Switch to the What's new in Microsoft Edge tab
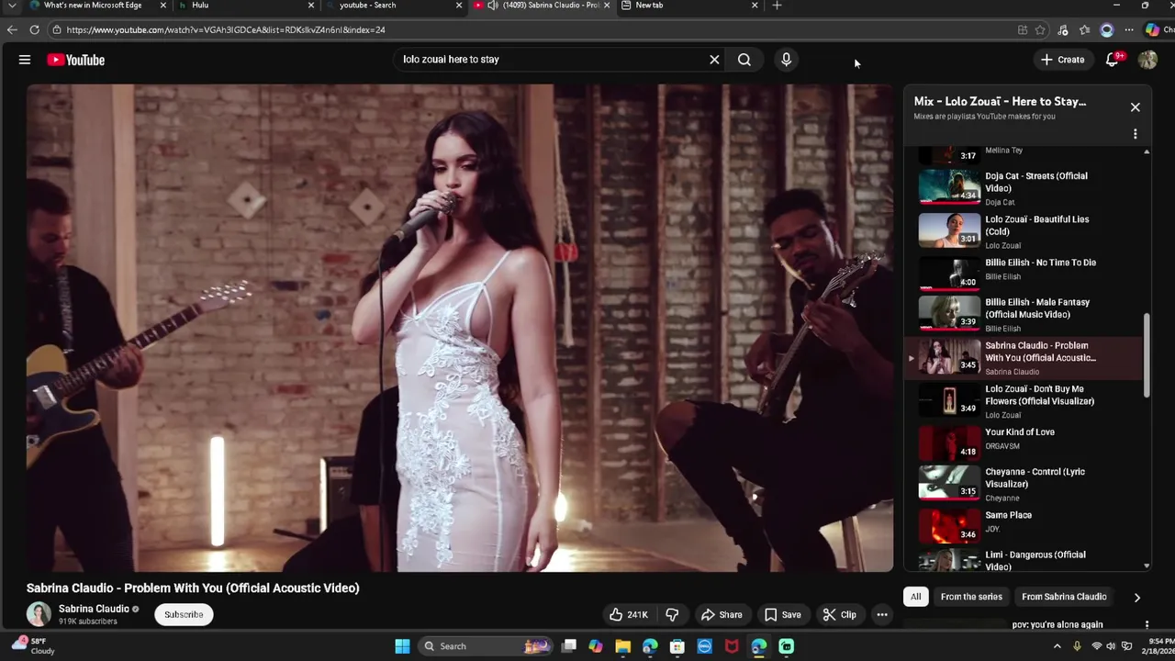 [95, 6]
